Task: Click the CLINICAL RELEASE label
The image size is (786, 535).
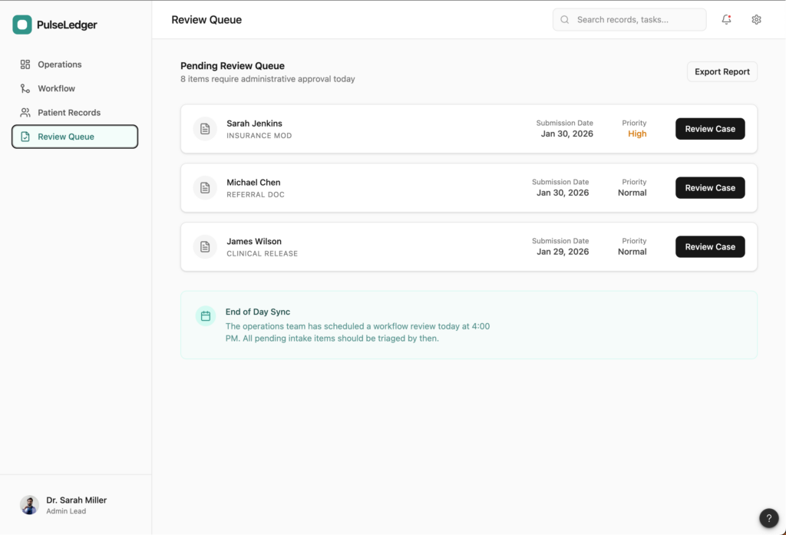Action: (263, 254)
